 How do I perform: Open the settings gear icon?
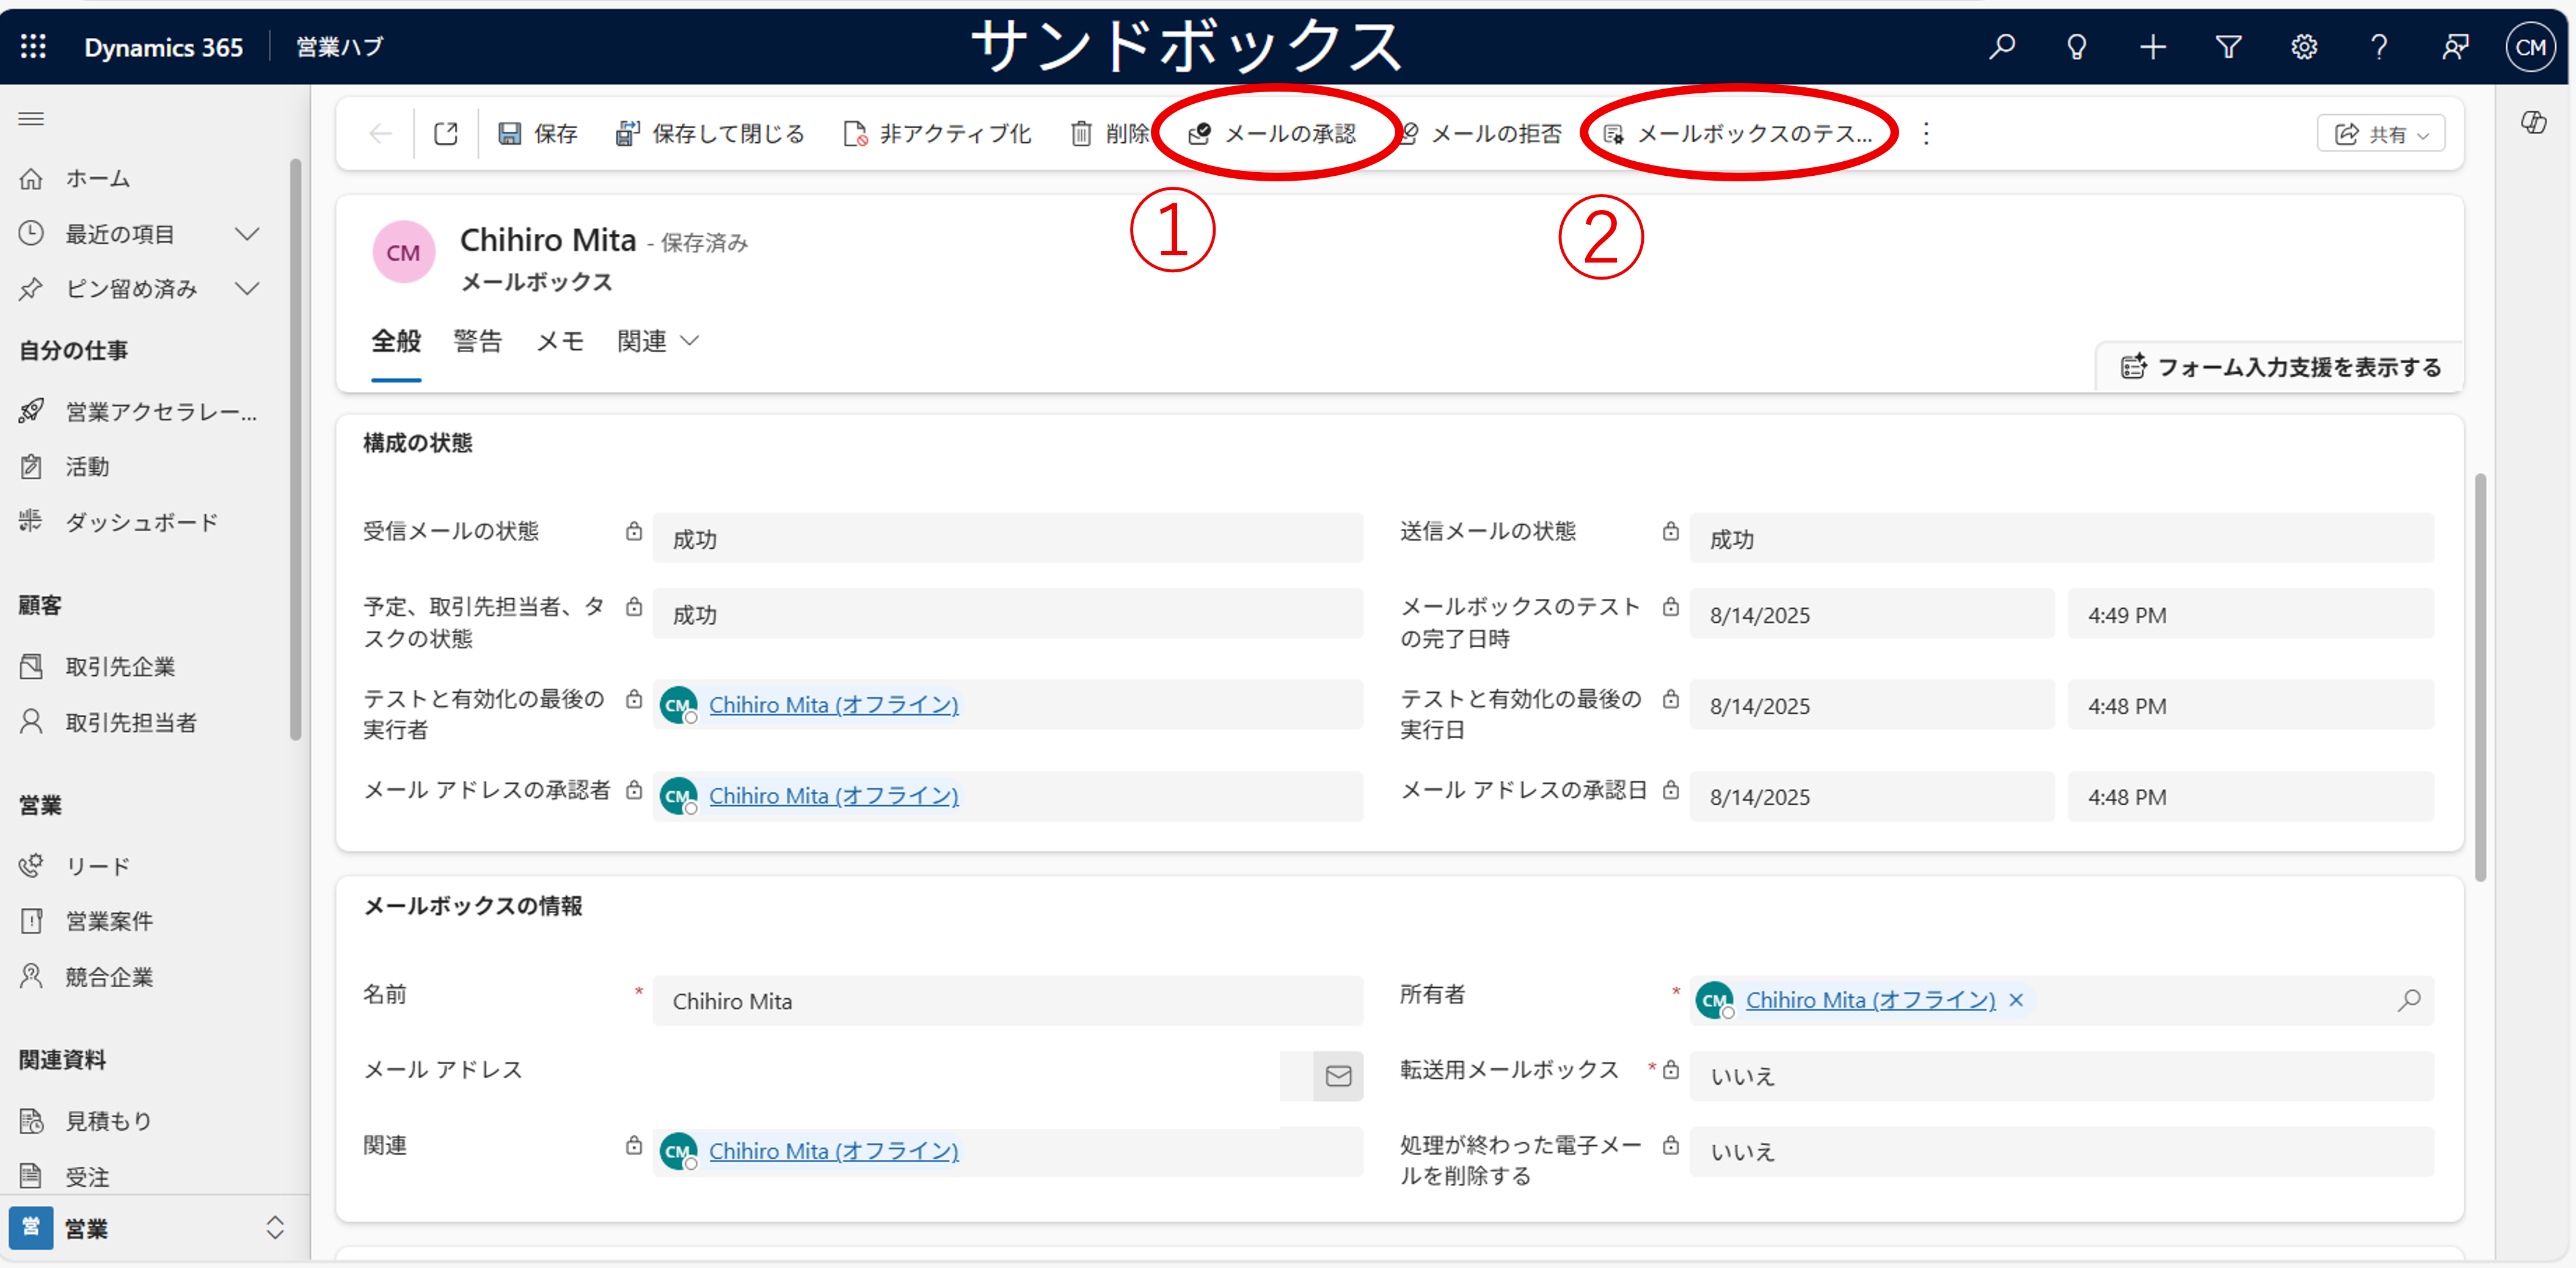[x=2304, y=47]
